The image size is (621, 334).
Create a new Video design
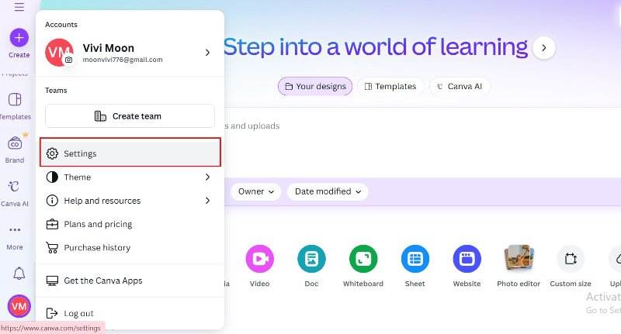click(259, 259)
